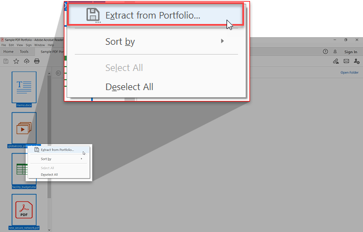Screen dimensions: 363x232
Task: Click the cloud upload icon in the toolbar
Action: [27, 61]
